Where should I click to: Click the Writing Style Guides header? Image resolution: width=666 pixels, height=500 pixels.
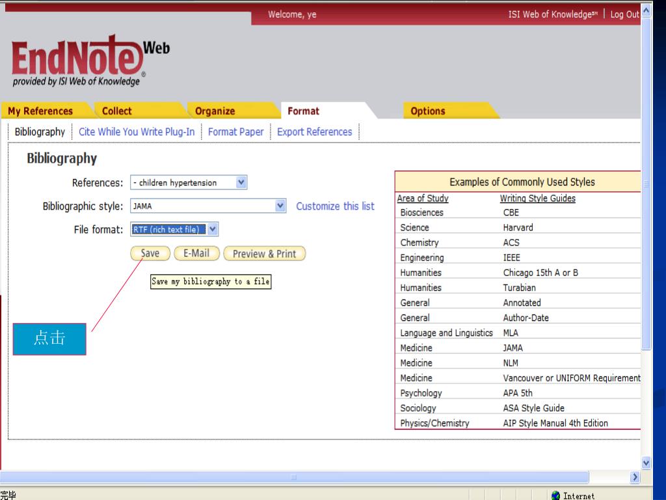pyautogui.click(x=538, y=198)
